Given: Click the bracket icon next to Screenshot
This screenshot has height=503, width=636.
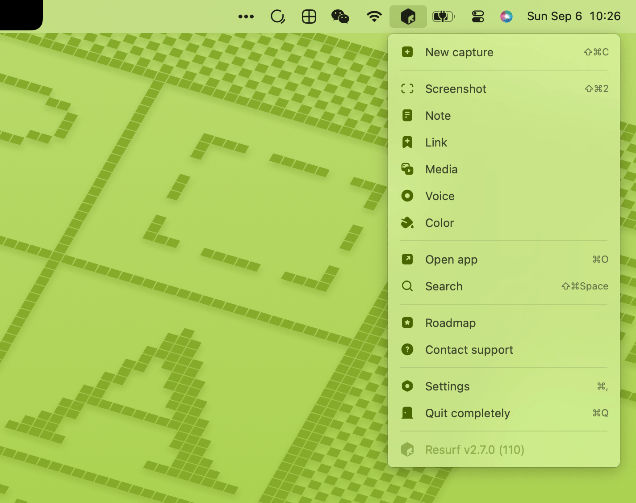Looking at the screenshot, I should 407,89.
